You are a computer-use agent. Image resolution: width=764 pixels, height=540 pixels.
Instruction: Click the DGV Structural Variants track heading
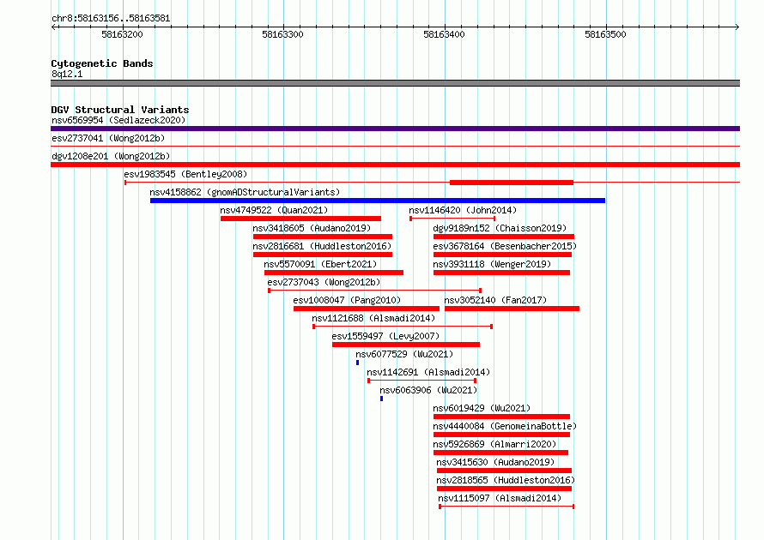pyautogui.click(x=120, y=110)
